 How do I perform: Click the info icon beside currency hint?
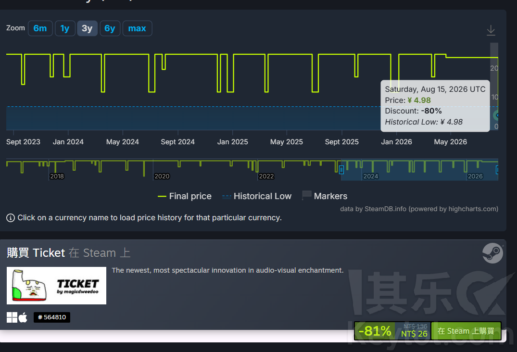coord(11,218)
